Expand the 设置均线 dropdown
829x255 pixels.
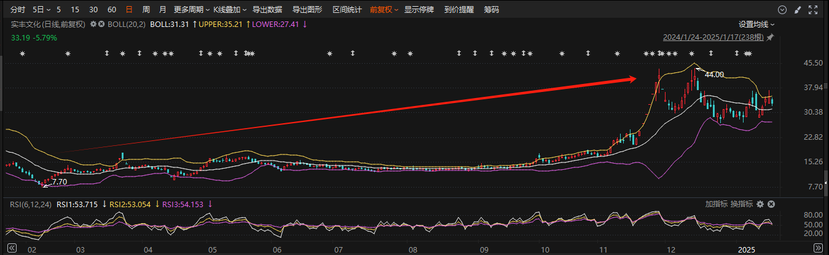coord(756,24)
